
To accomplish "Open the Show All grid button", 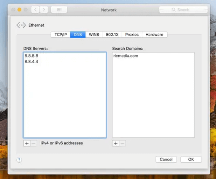I will click(x=59, y=10).
